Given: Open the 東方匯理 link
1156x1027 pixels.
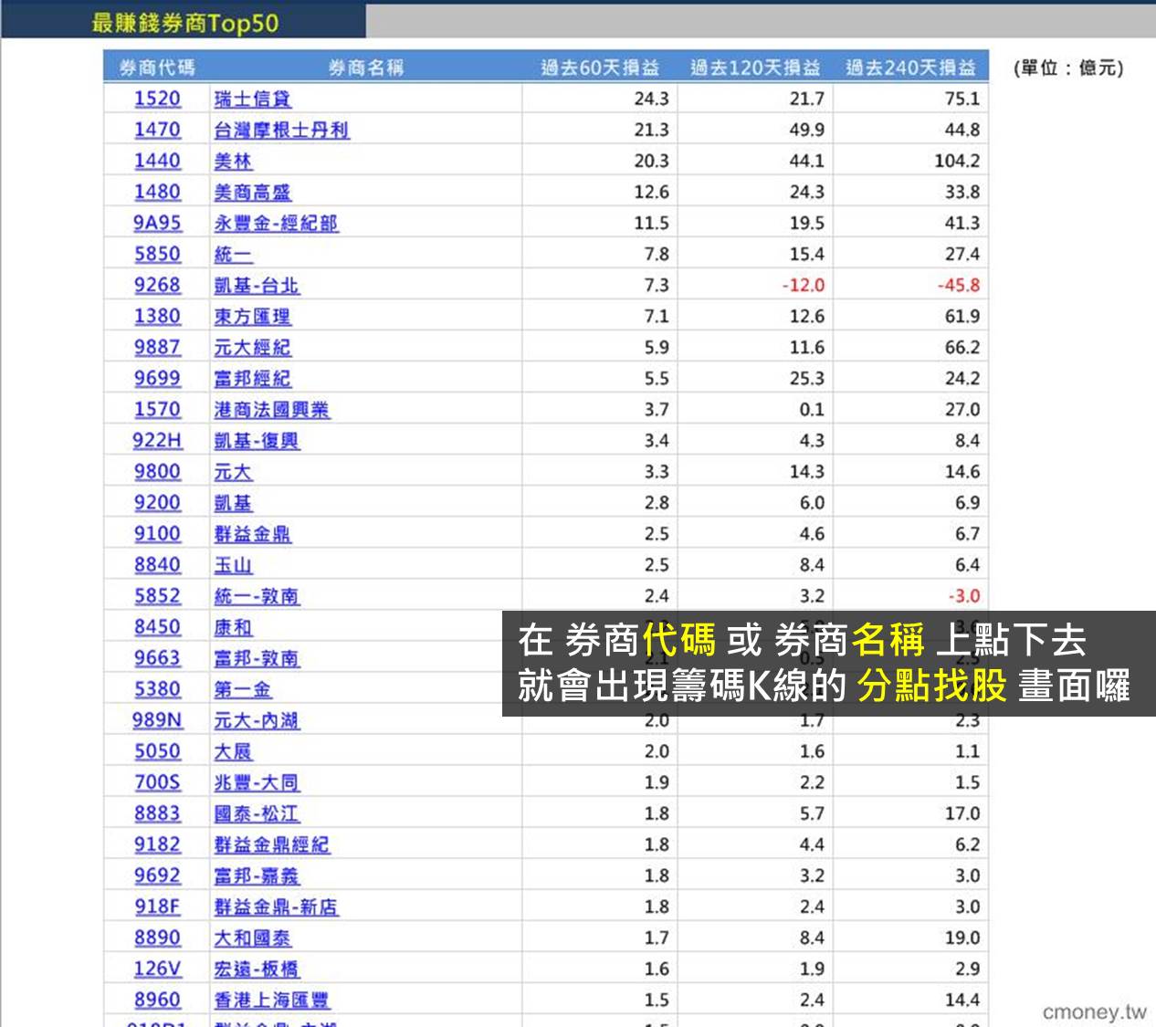Looking at the screenshot, I should click(252, 317).
